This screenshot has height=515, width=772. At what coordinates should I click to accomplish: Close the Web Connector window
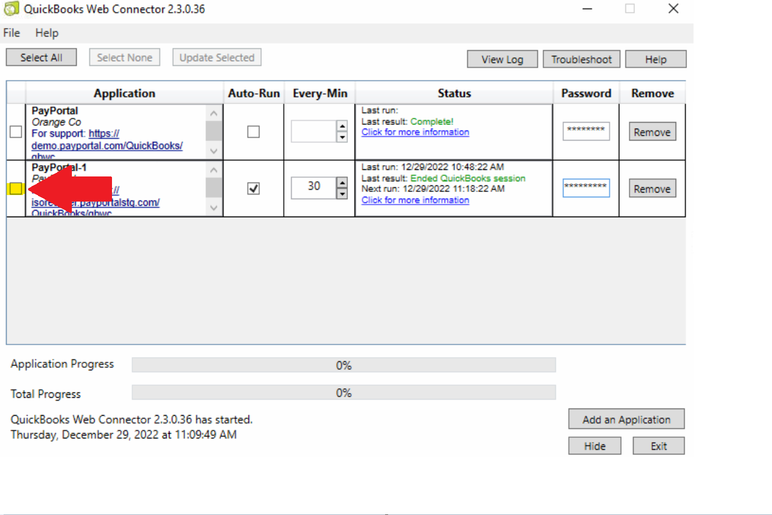(673, 9)
